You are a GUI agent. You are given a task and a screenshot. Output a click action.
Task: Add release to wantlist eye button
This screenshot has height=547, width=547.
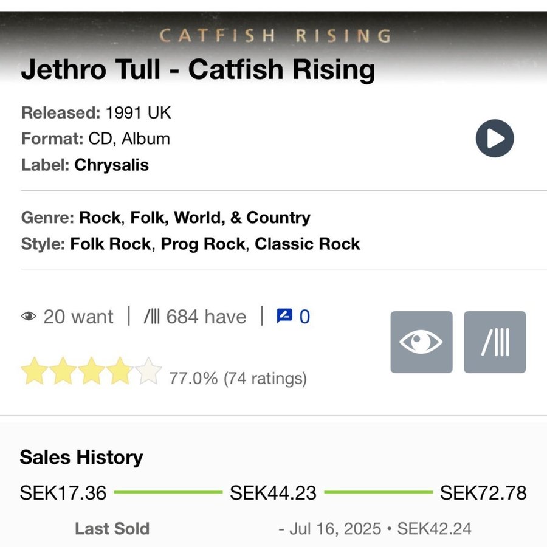[421, 342]
